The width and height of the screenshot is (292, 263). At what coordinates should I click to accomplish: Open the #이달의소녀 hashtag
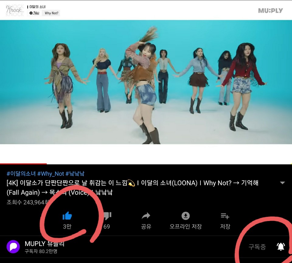pyautogui.click(x=21, y=174)
